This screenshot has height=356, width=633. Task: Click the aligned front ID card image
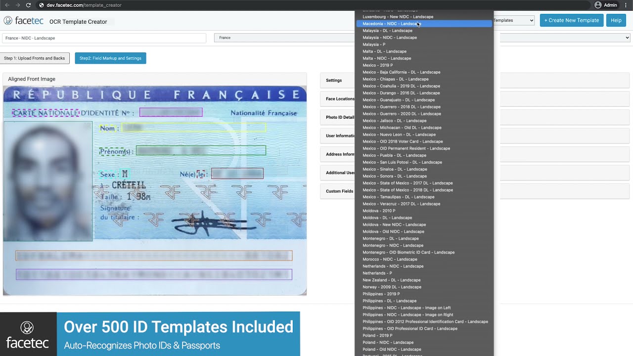pyautogui.click(x=155, y=191)
